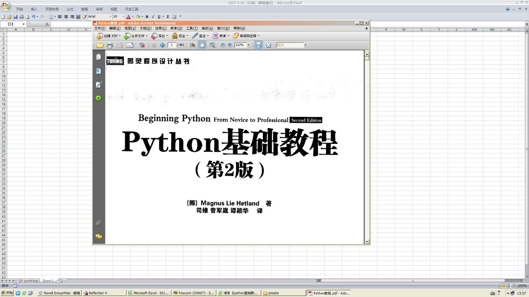Screen dimensions: 529x297
Task: Click the Open folder icon in Acrobat
Action: [x=100, y=45]
